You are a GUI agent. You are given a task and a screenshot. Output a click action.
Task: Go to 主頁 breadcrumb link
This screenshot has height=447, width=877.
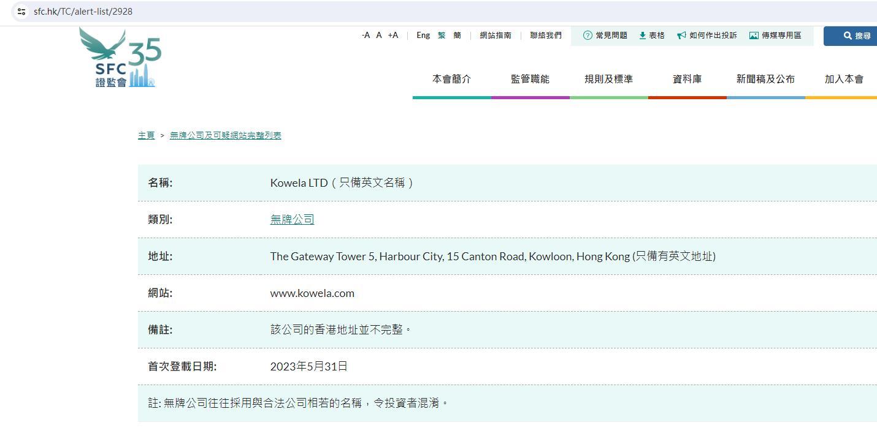tap(146, 135)
